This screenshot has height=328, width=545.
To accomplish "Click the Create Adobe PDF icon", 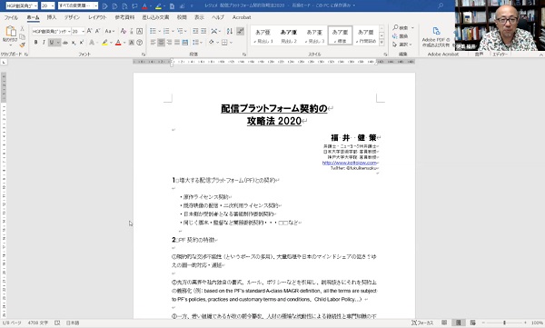I will tap(436, 31).
